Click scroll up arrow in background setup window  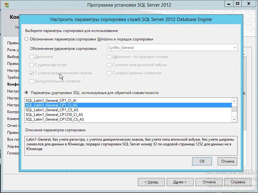(245, 54)
